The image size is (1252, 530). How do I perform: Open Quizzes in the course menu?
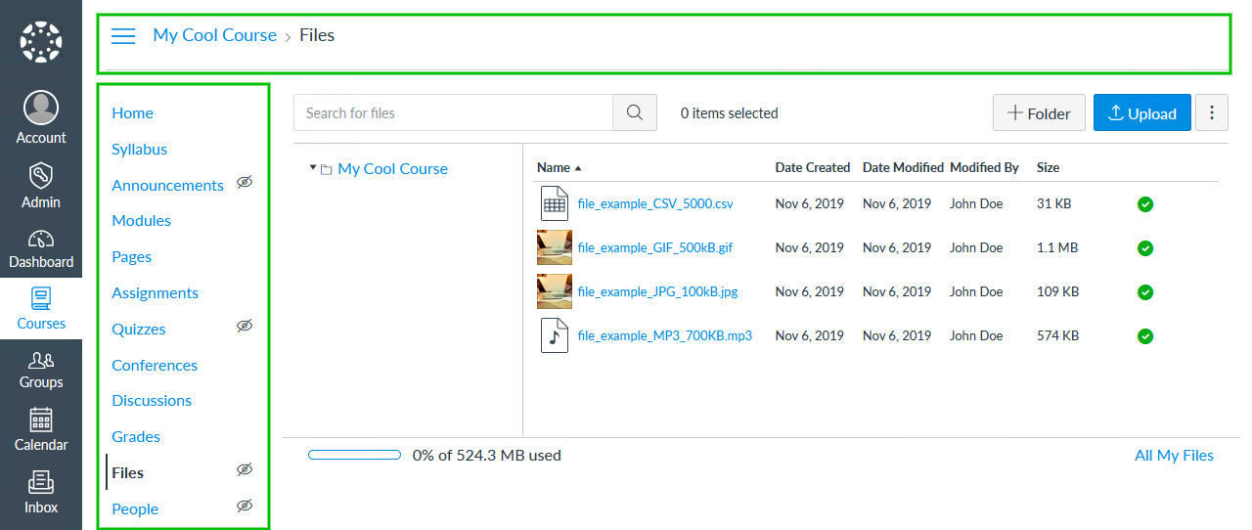(x=138, y=329)
